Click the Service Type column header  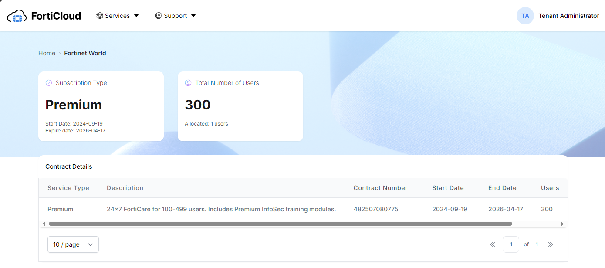[68, 188]
